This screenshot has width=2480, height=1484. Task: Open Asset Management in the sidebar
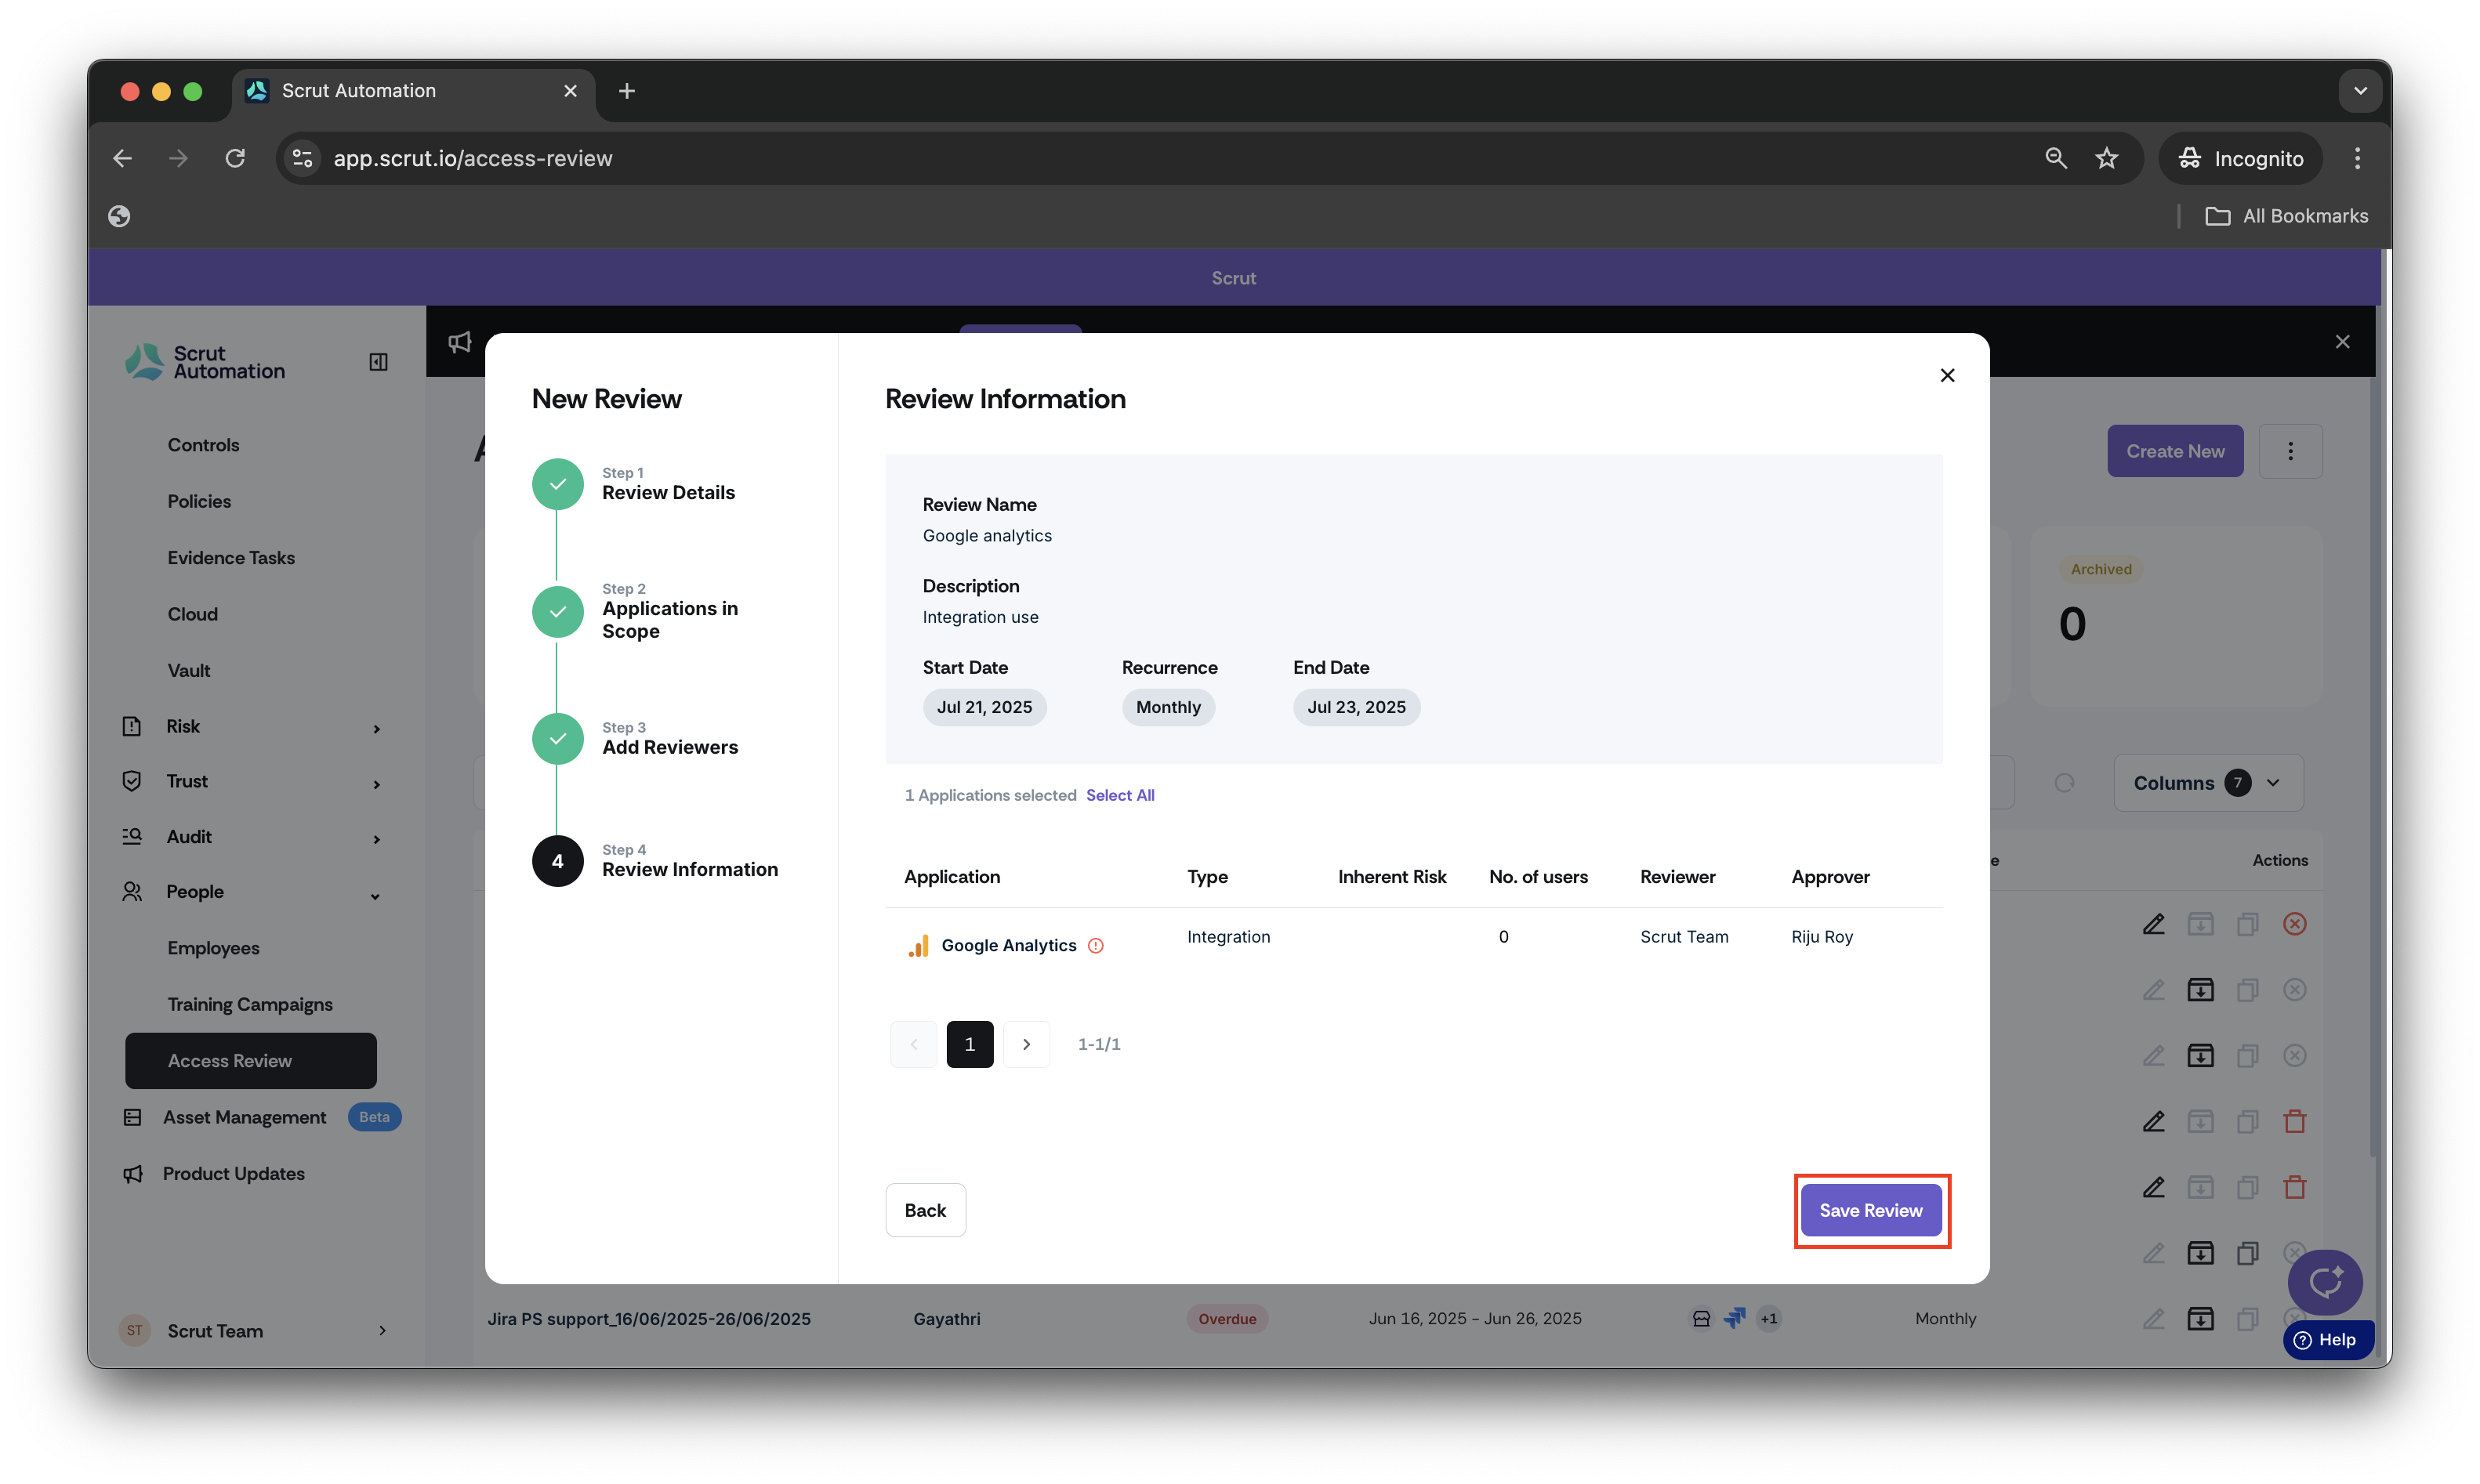244,1117
